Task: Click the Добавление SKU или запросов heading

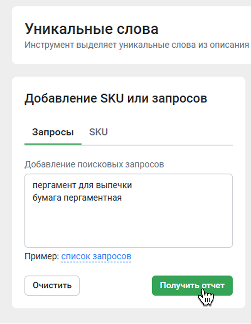Action: click(x=115, y=98)
